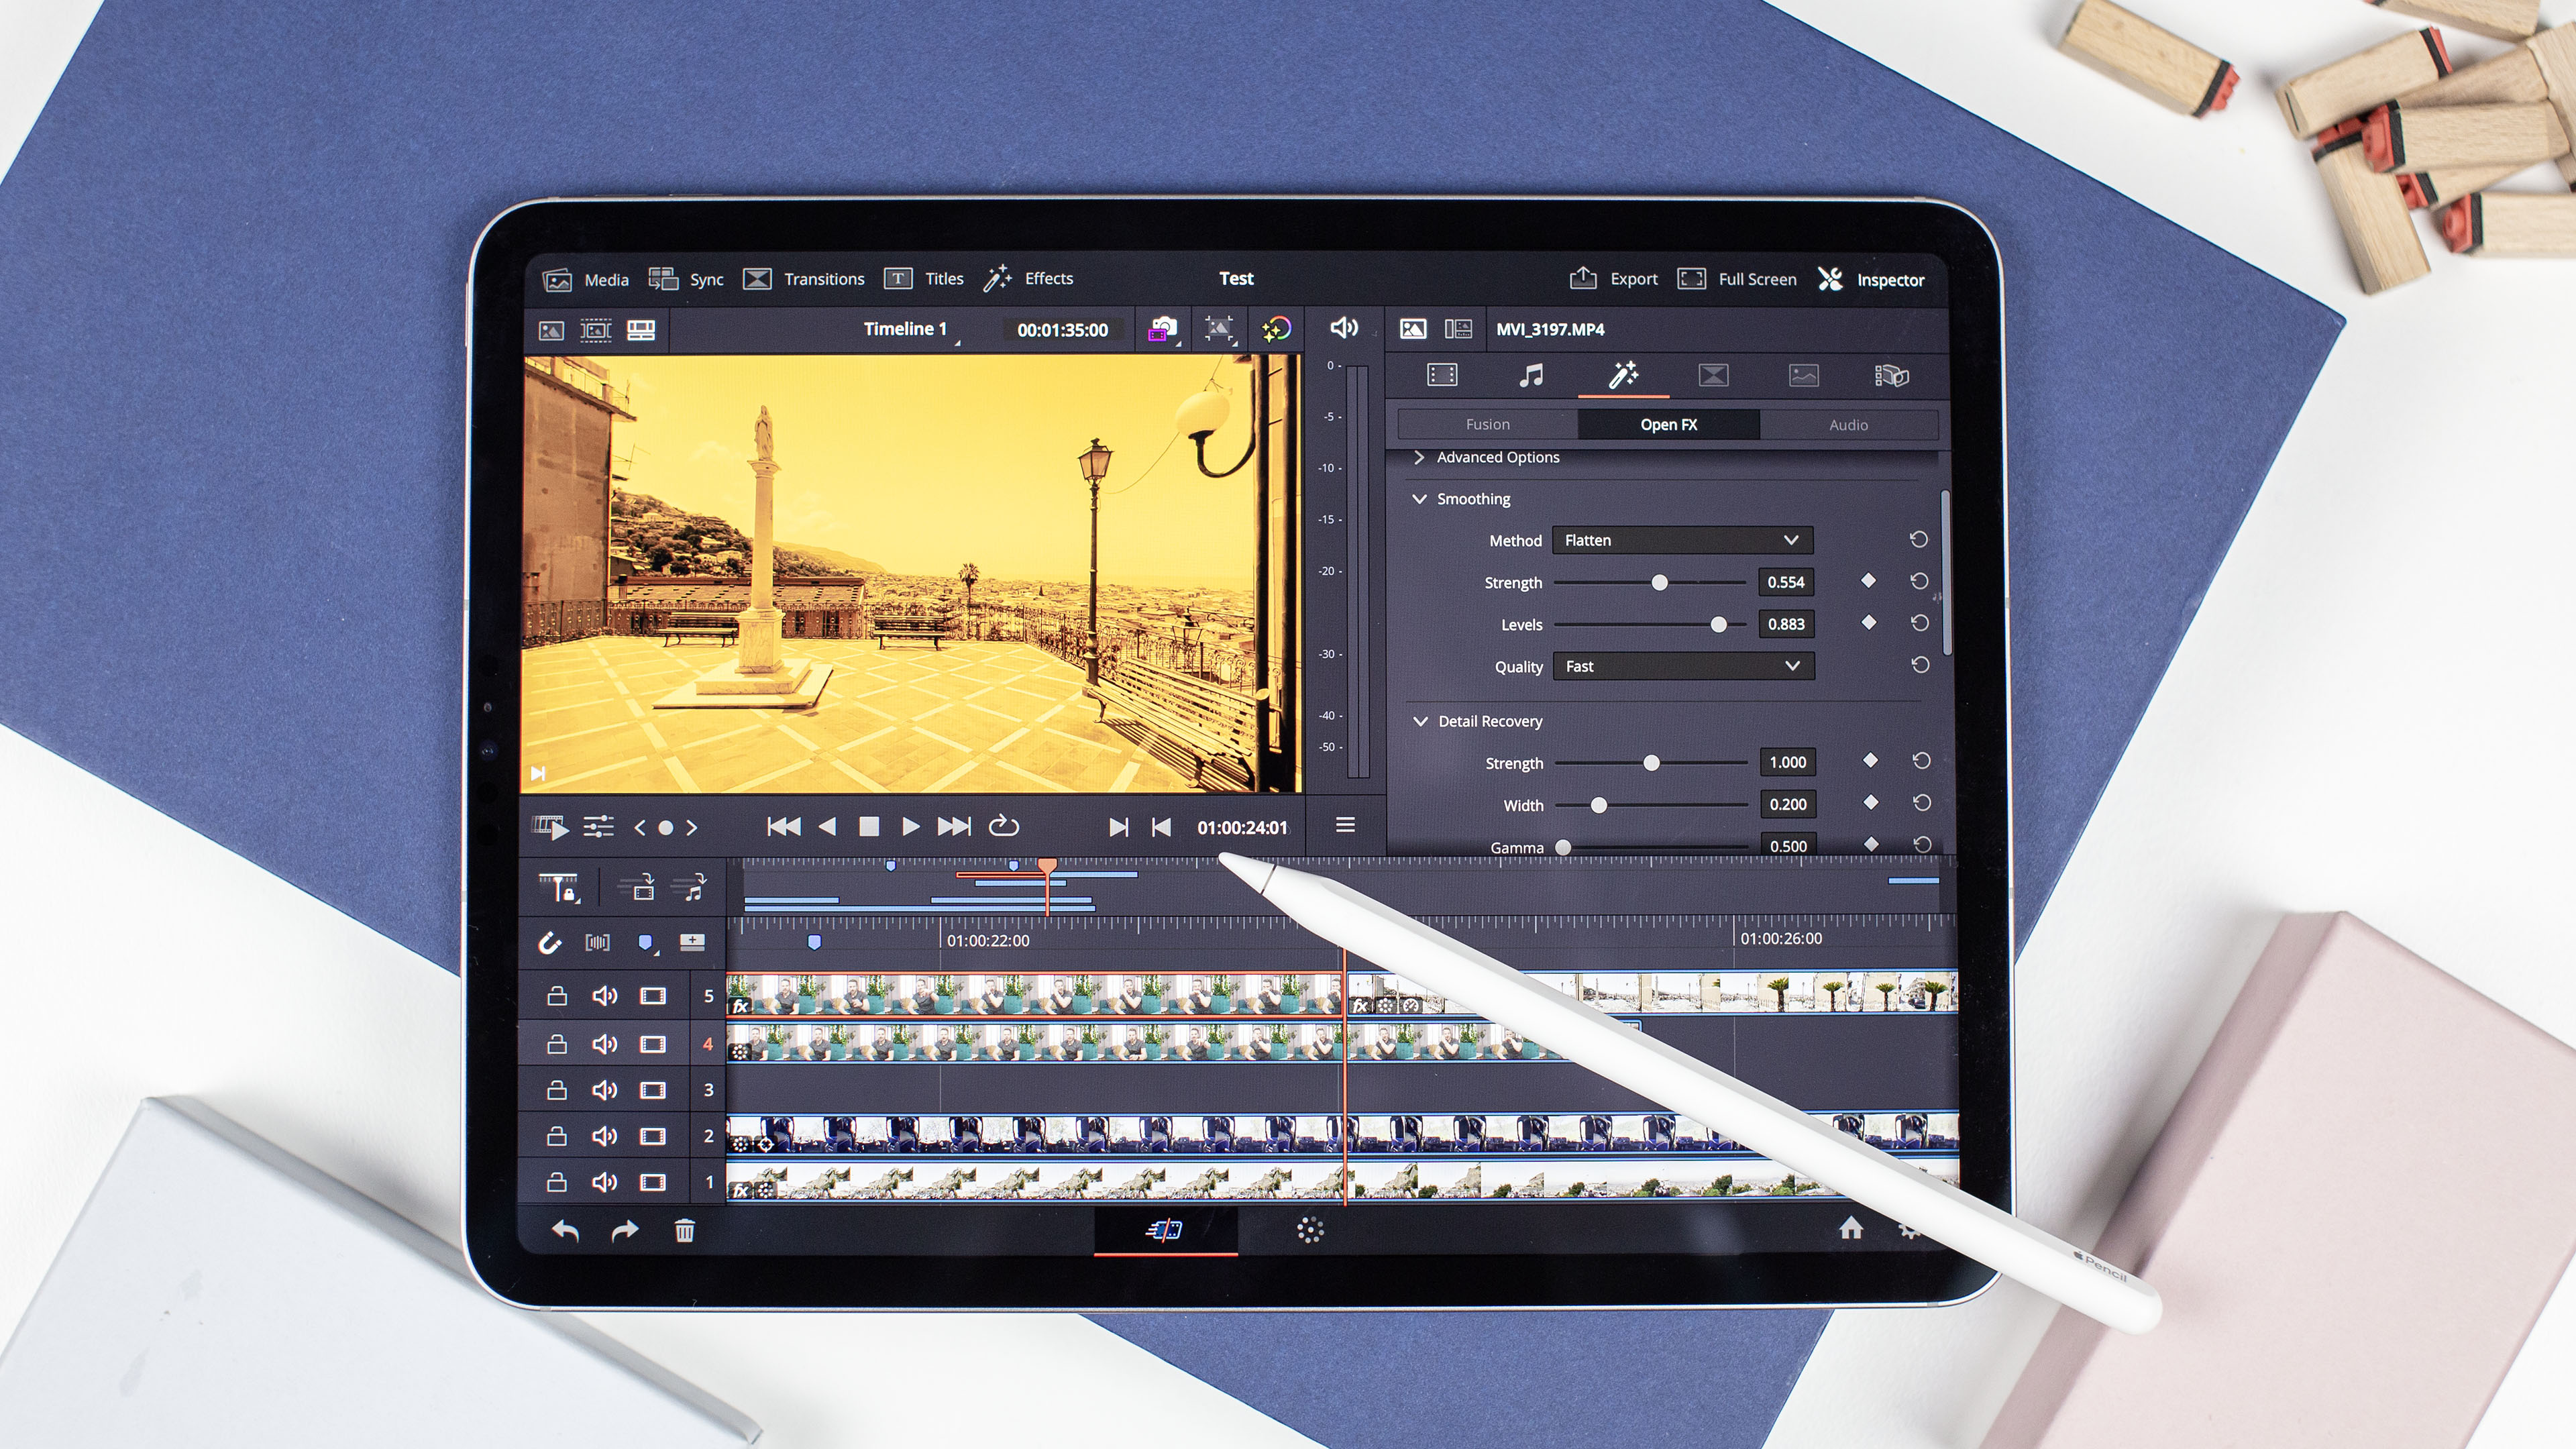2576x1449 pixels.
Task: Select Full Screen view
Action: point(1741,278)
